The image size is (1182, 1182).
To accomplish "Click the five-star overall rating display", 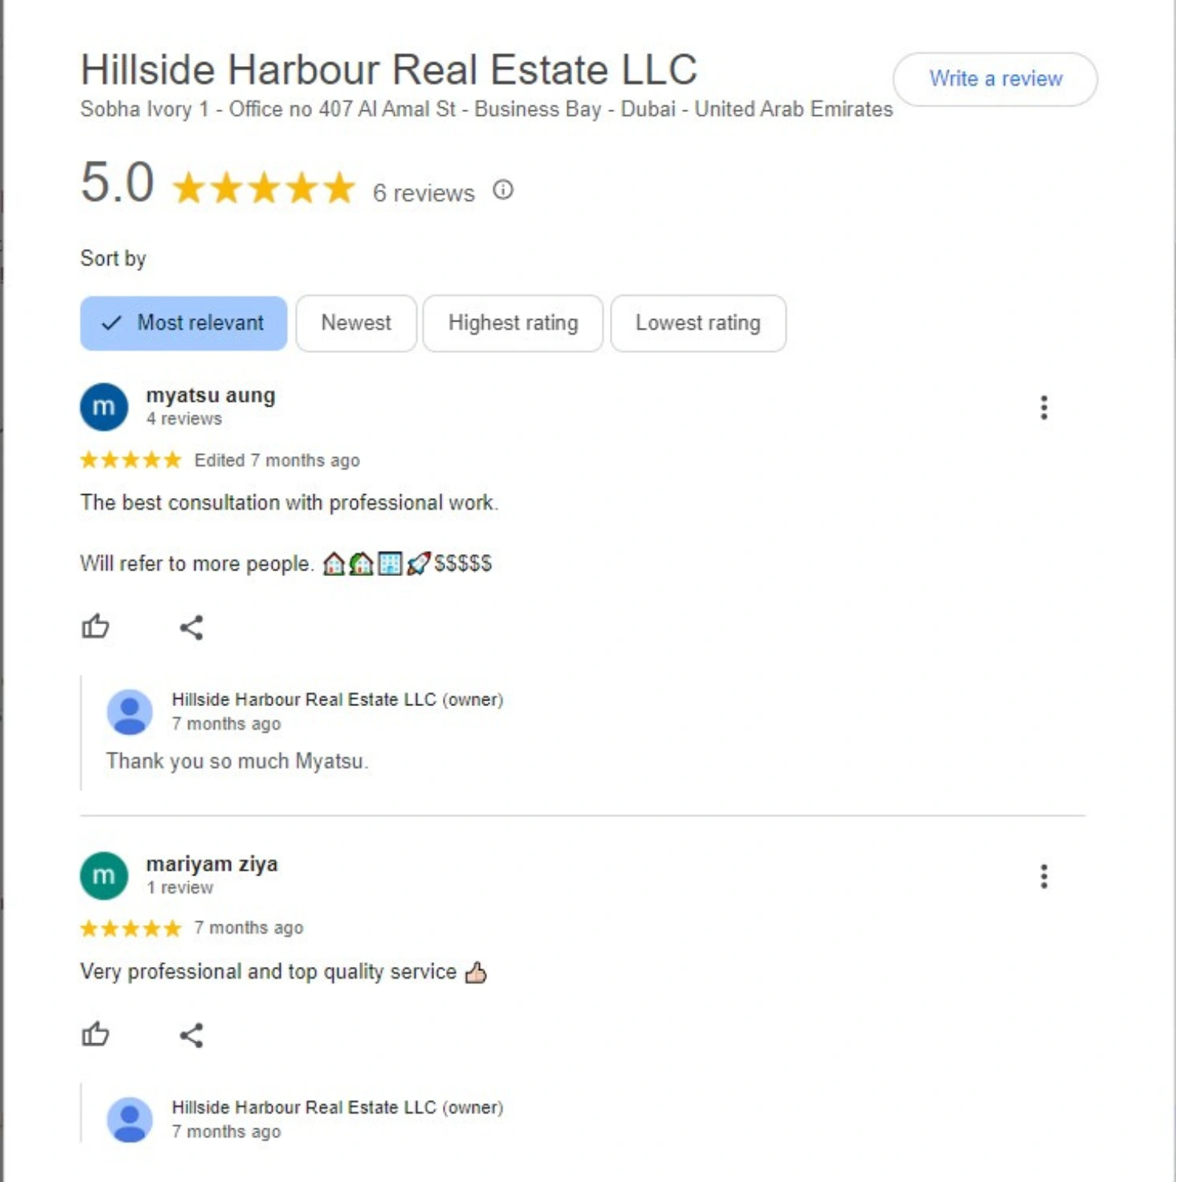I will point(264,188).
